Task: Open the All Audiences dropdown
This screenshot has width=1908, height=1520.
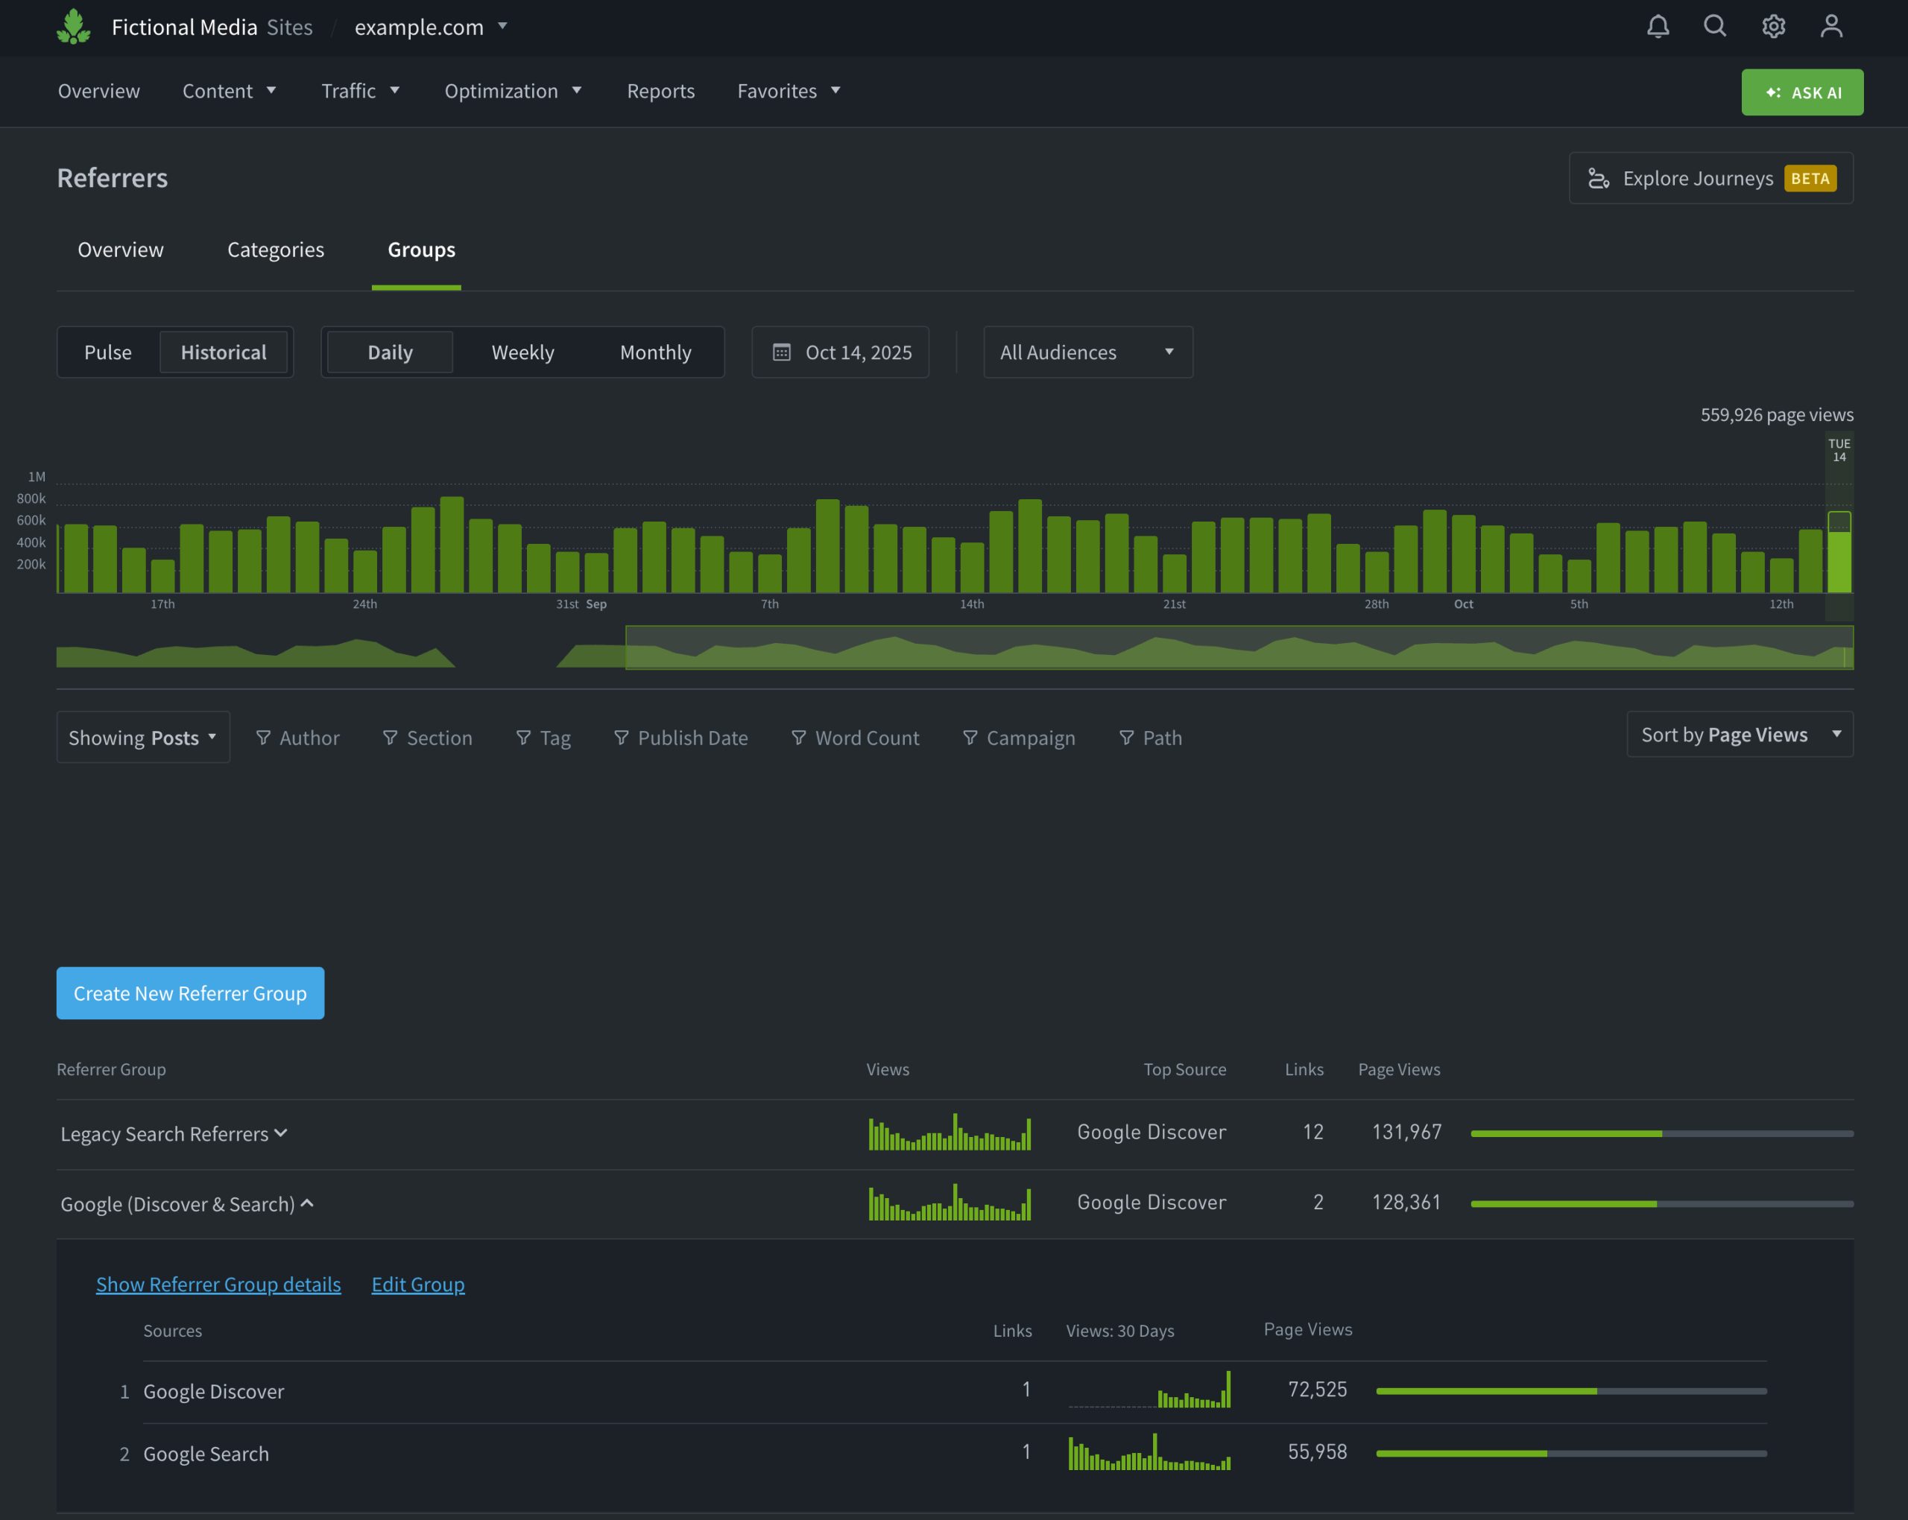Action: tap(1087, 352)
